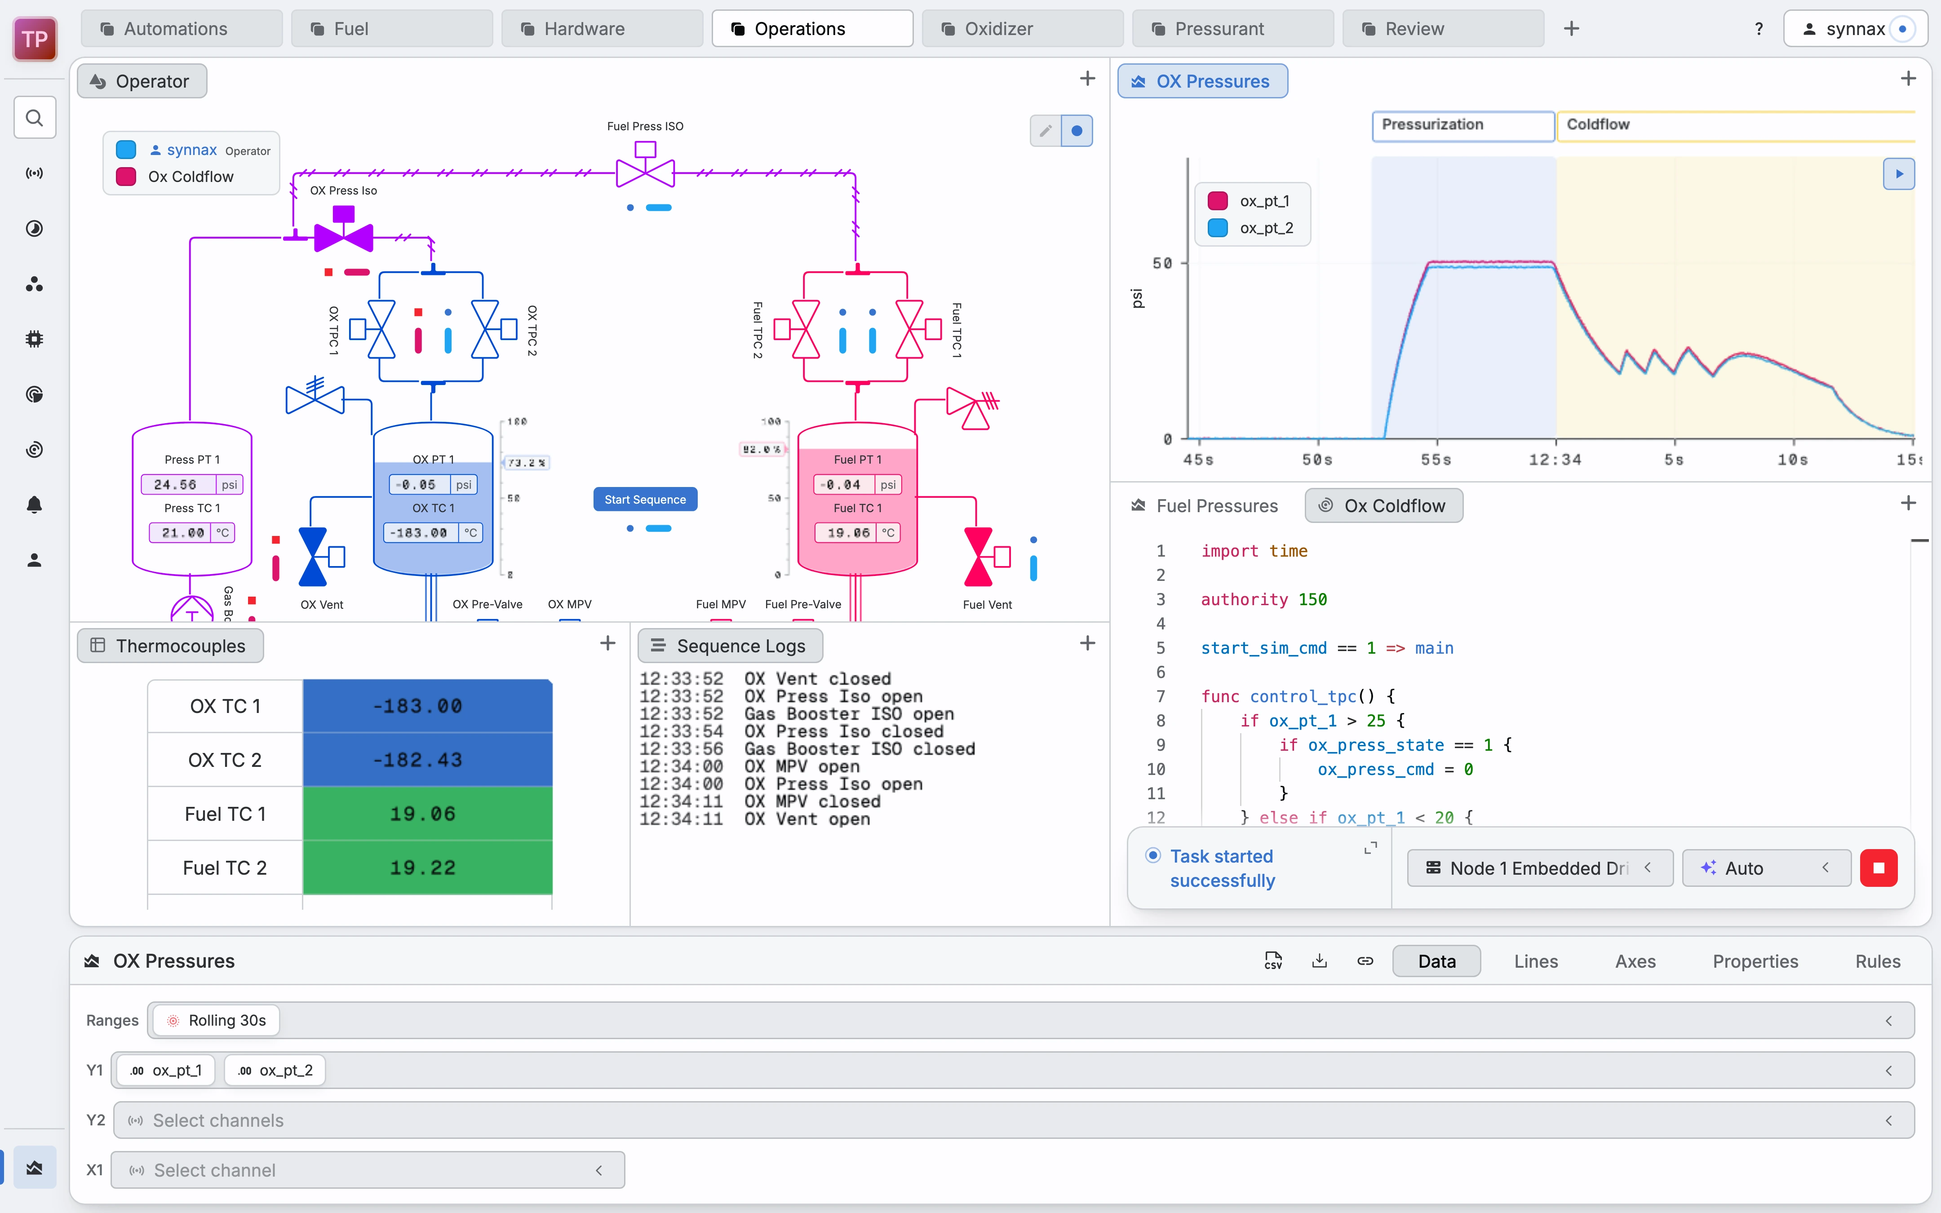
Task: Open the hardware devices chip icon
Action: [x=35, y=339]
